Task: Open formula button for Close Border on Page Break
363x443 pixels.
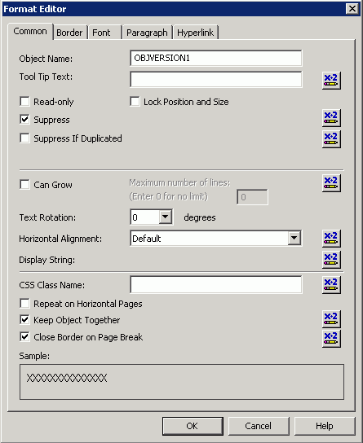Action: [331, 339]
